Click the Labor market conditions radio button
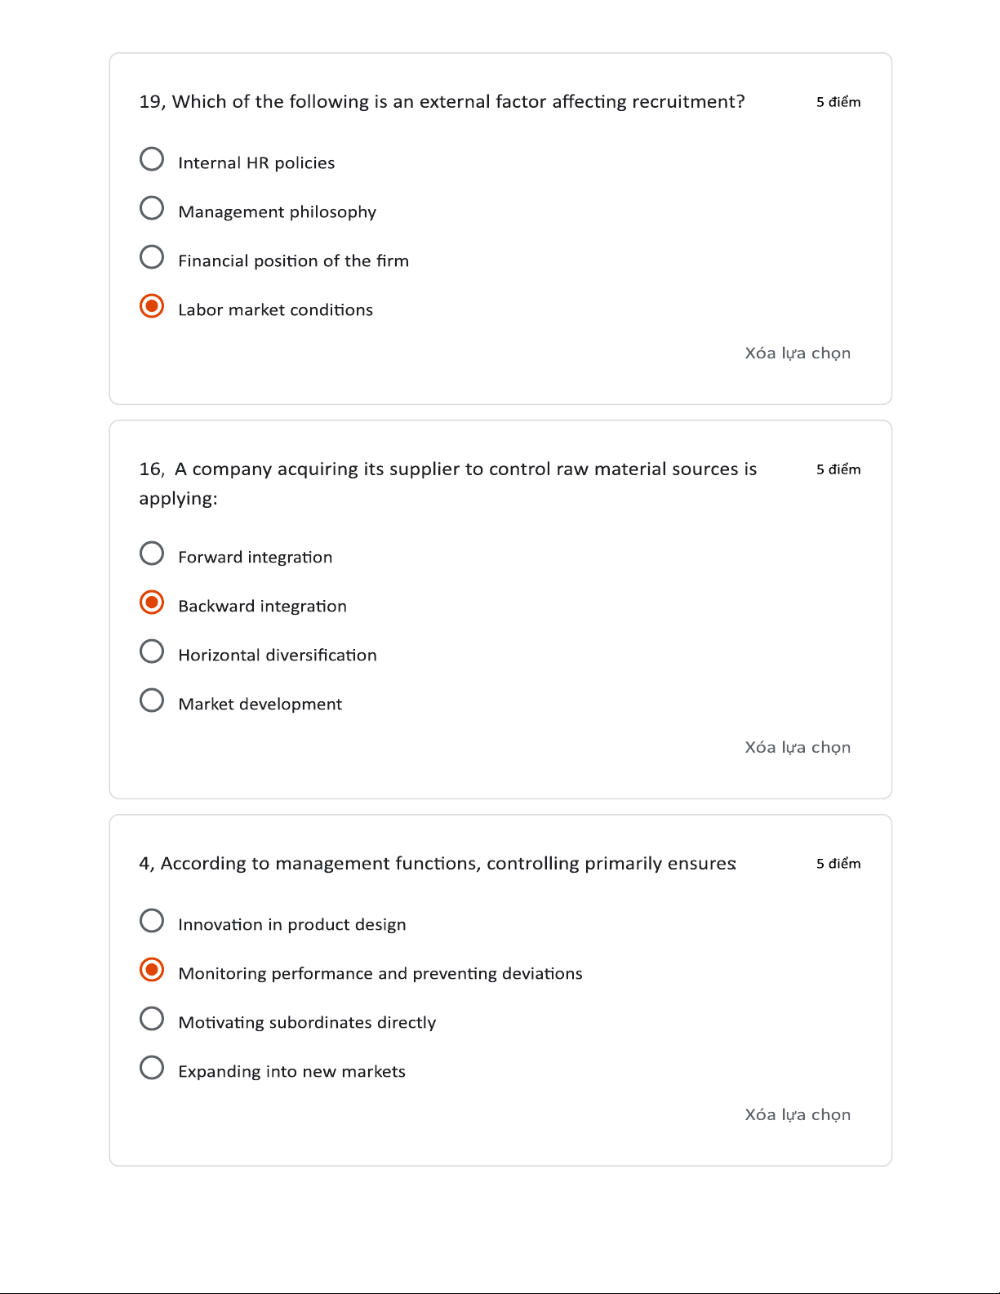Screen dimensions: 1000x1294 click(152, 306)
